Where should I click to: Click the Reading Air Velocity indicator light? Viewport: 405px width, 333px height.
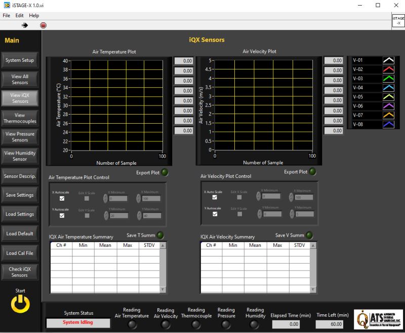pos(166,324)
